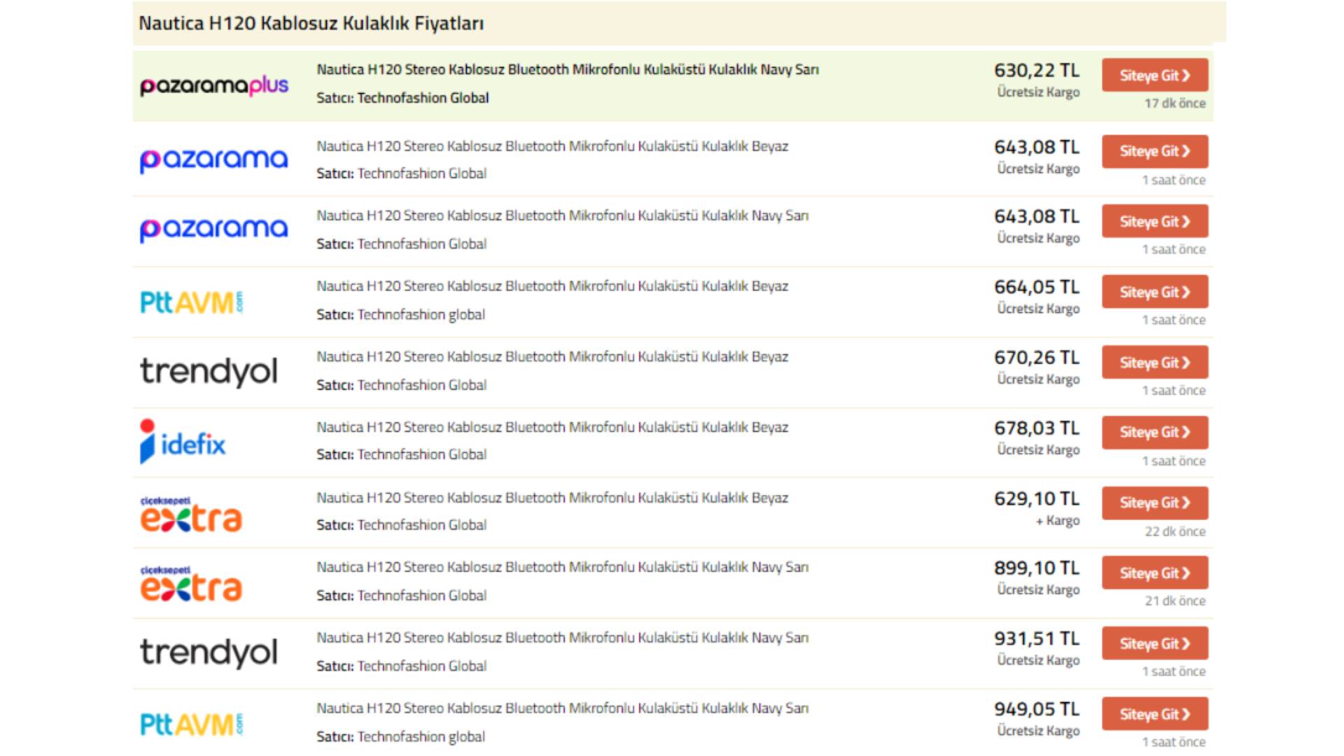Screen dimensions: 1344x756
Task: Click the PttAVM logo in the 664,05 TL row
Action: [x=192, y=302]
